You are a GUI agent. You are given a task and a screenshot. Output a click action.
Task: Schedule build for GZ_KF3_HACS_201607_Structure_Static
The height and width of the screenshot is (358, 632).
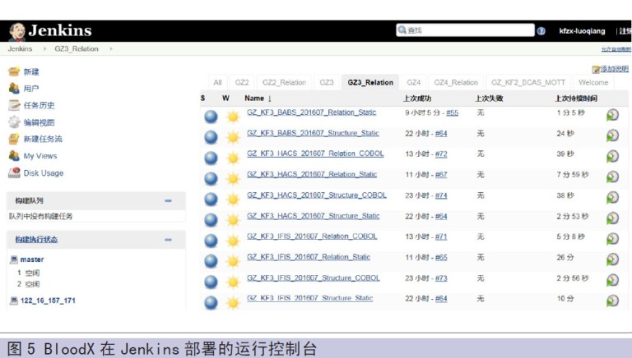pyautogui.click(x=612, y=218)
